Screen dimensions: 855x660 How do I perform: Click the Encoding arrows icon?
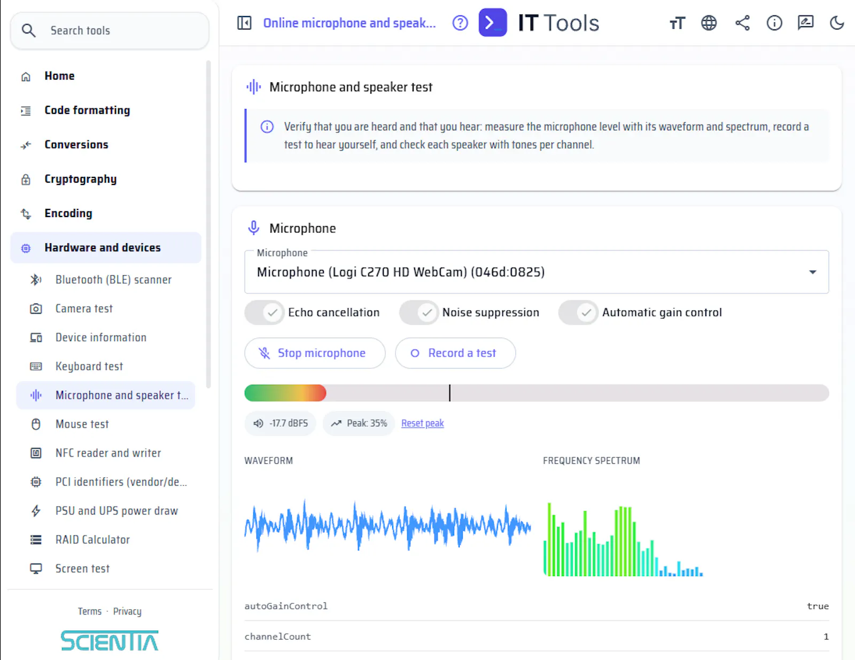26,214
